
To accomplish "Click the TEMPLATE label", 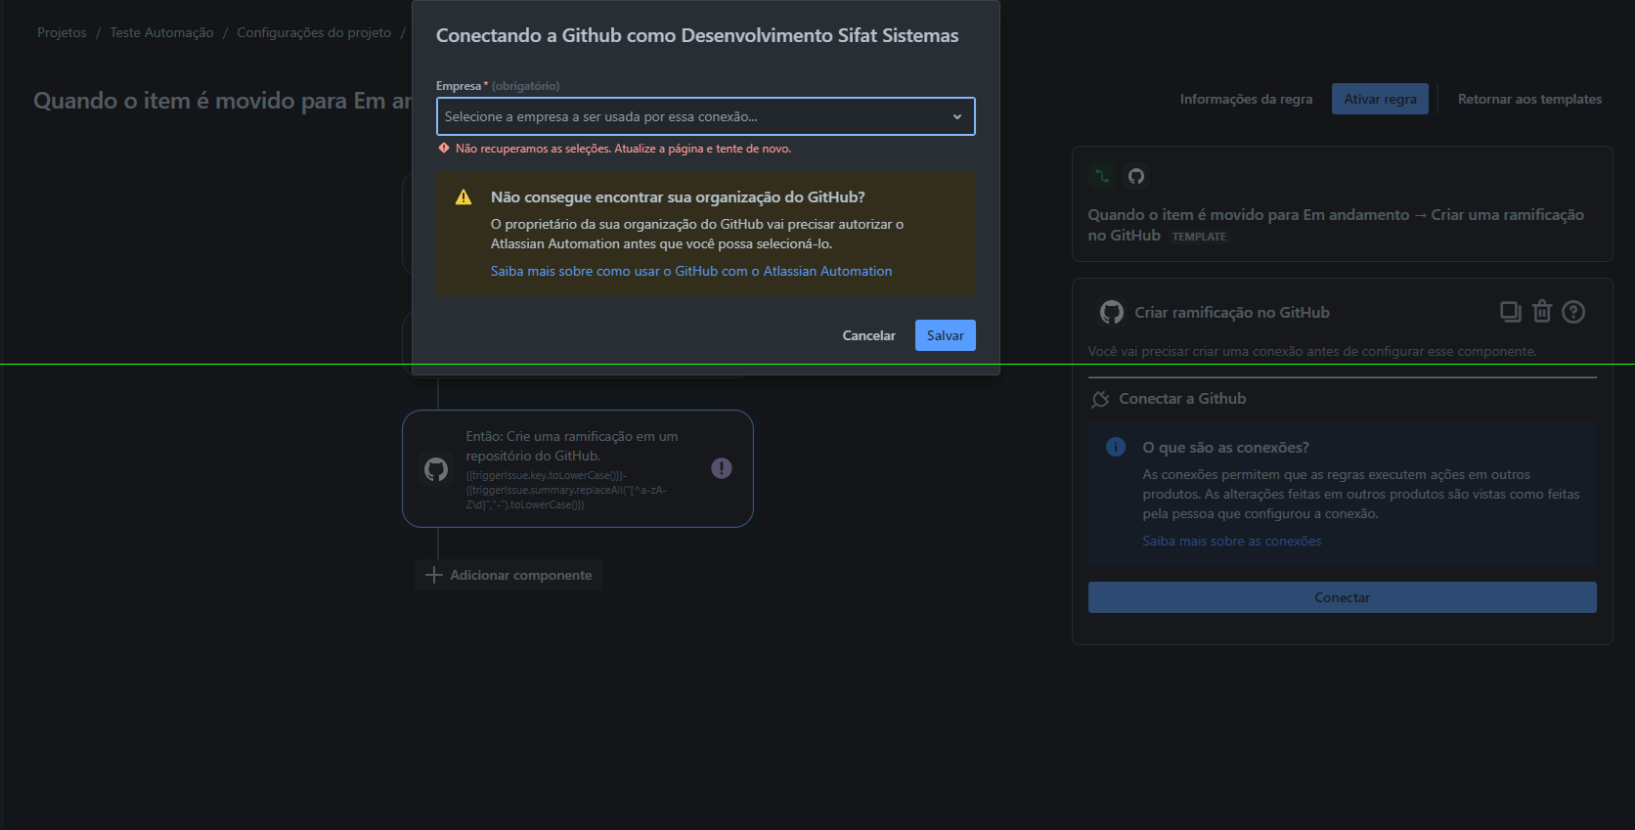I will [1199, 237].
